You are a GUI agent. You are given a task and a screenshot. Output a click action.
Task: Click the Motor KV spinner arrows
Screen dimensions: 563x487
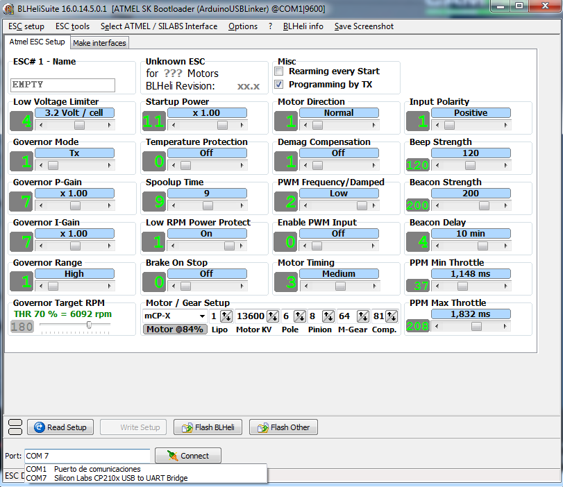(273, 316)
